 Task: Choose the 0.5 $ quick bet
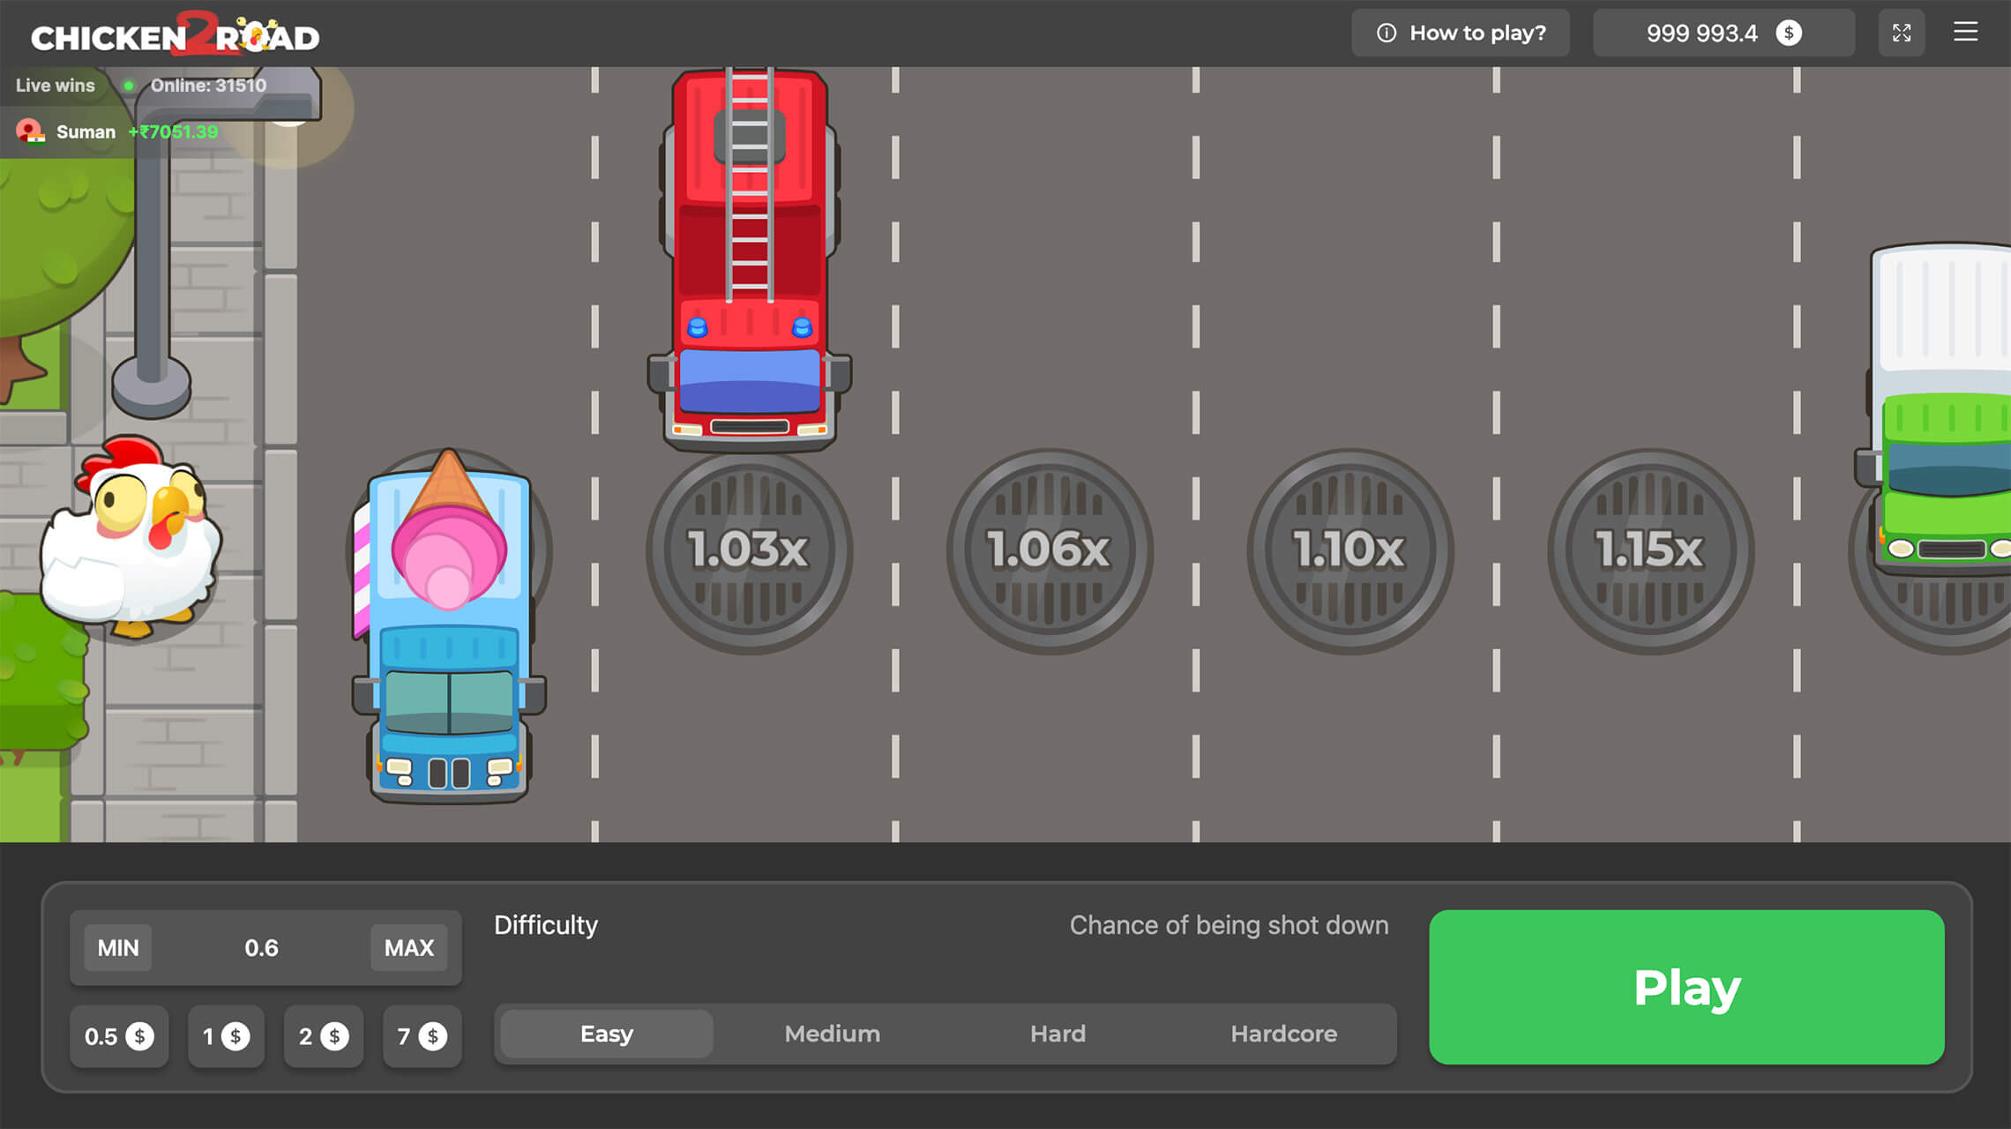[119, 1036]
